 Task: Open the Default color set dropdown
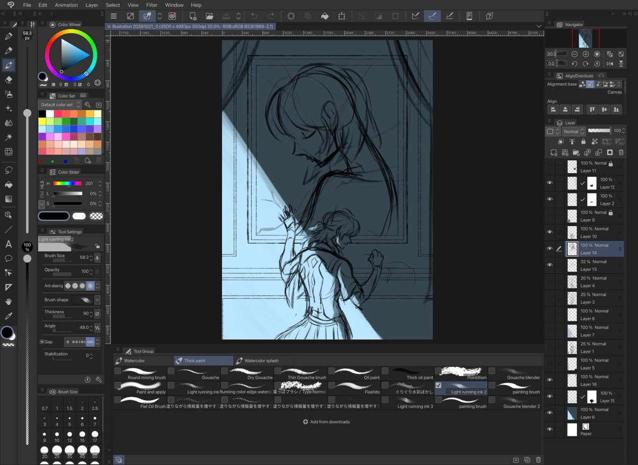[61, 105]
